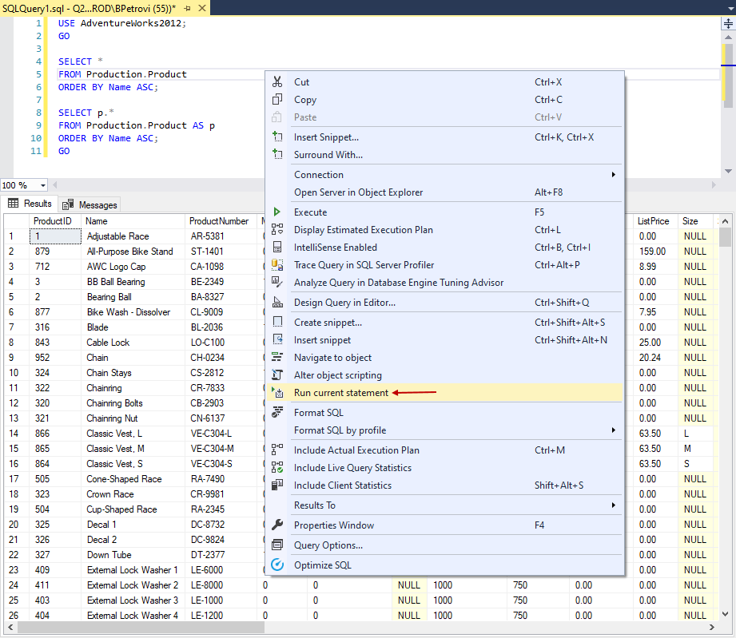Click results grid scroll left arrow
The image size is (736, 638).
pos(10,627)
